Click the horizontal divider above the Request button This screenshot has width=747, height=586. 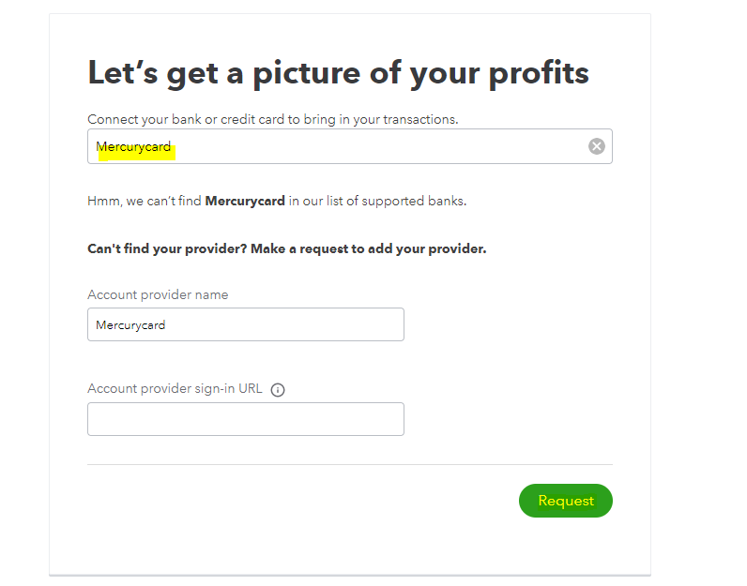[x=350, y=464]
